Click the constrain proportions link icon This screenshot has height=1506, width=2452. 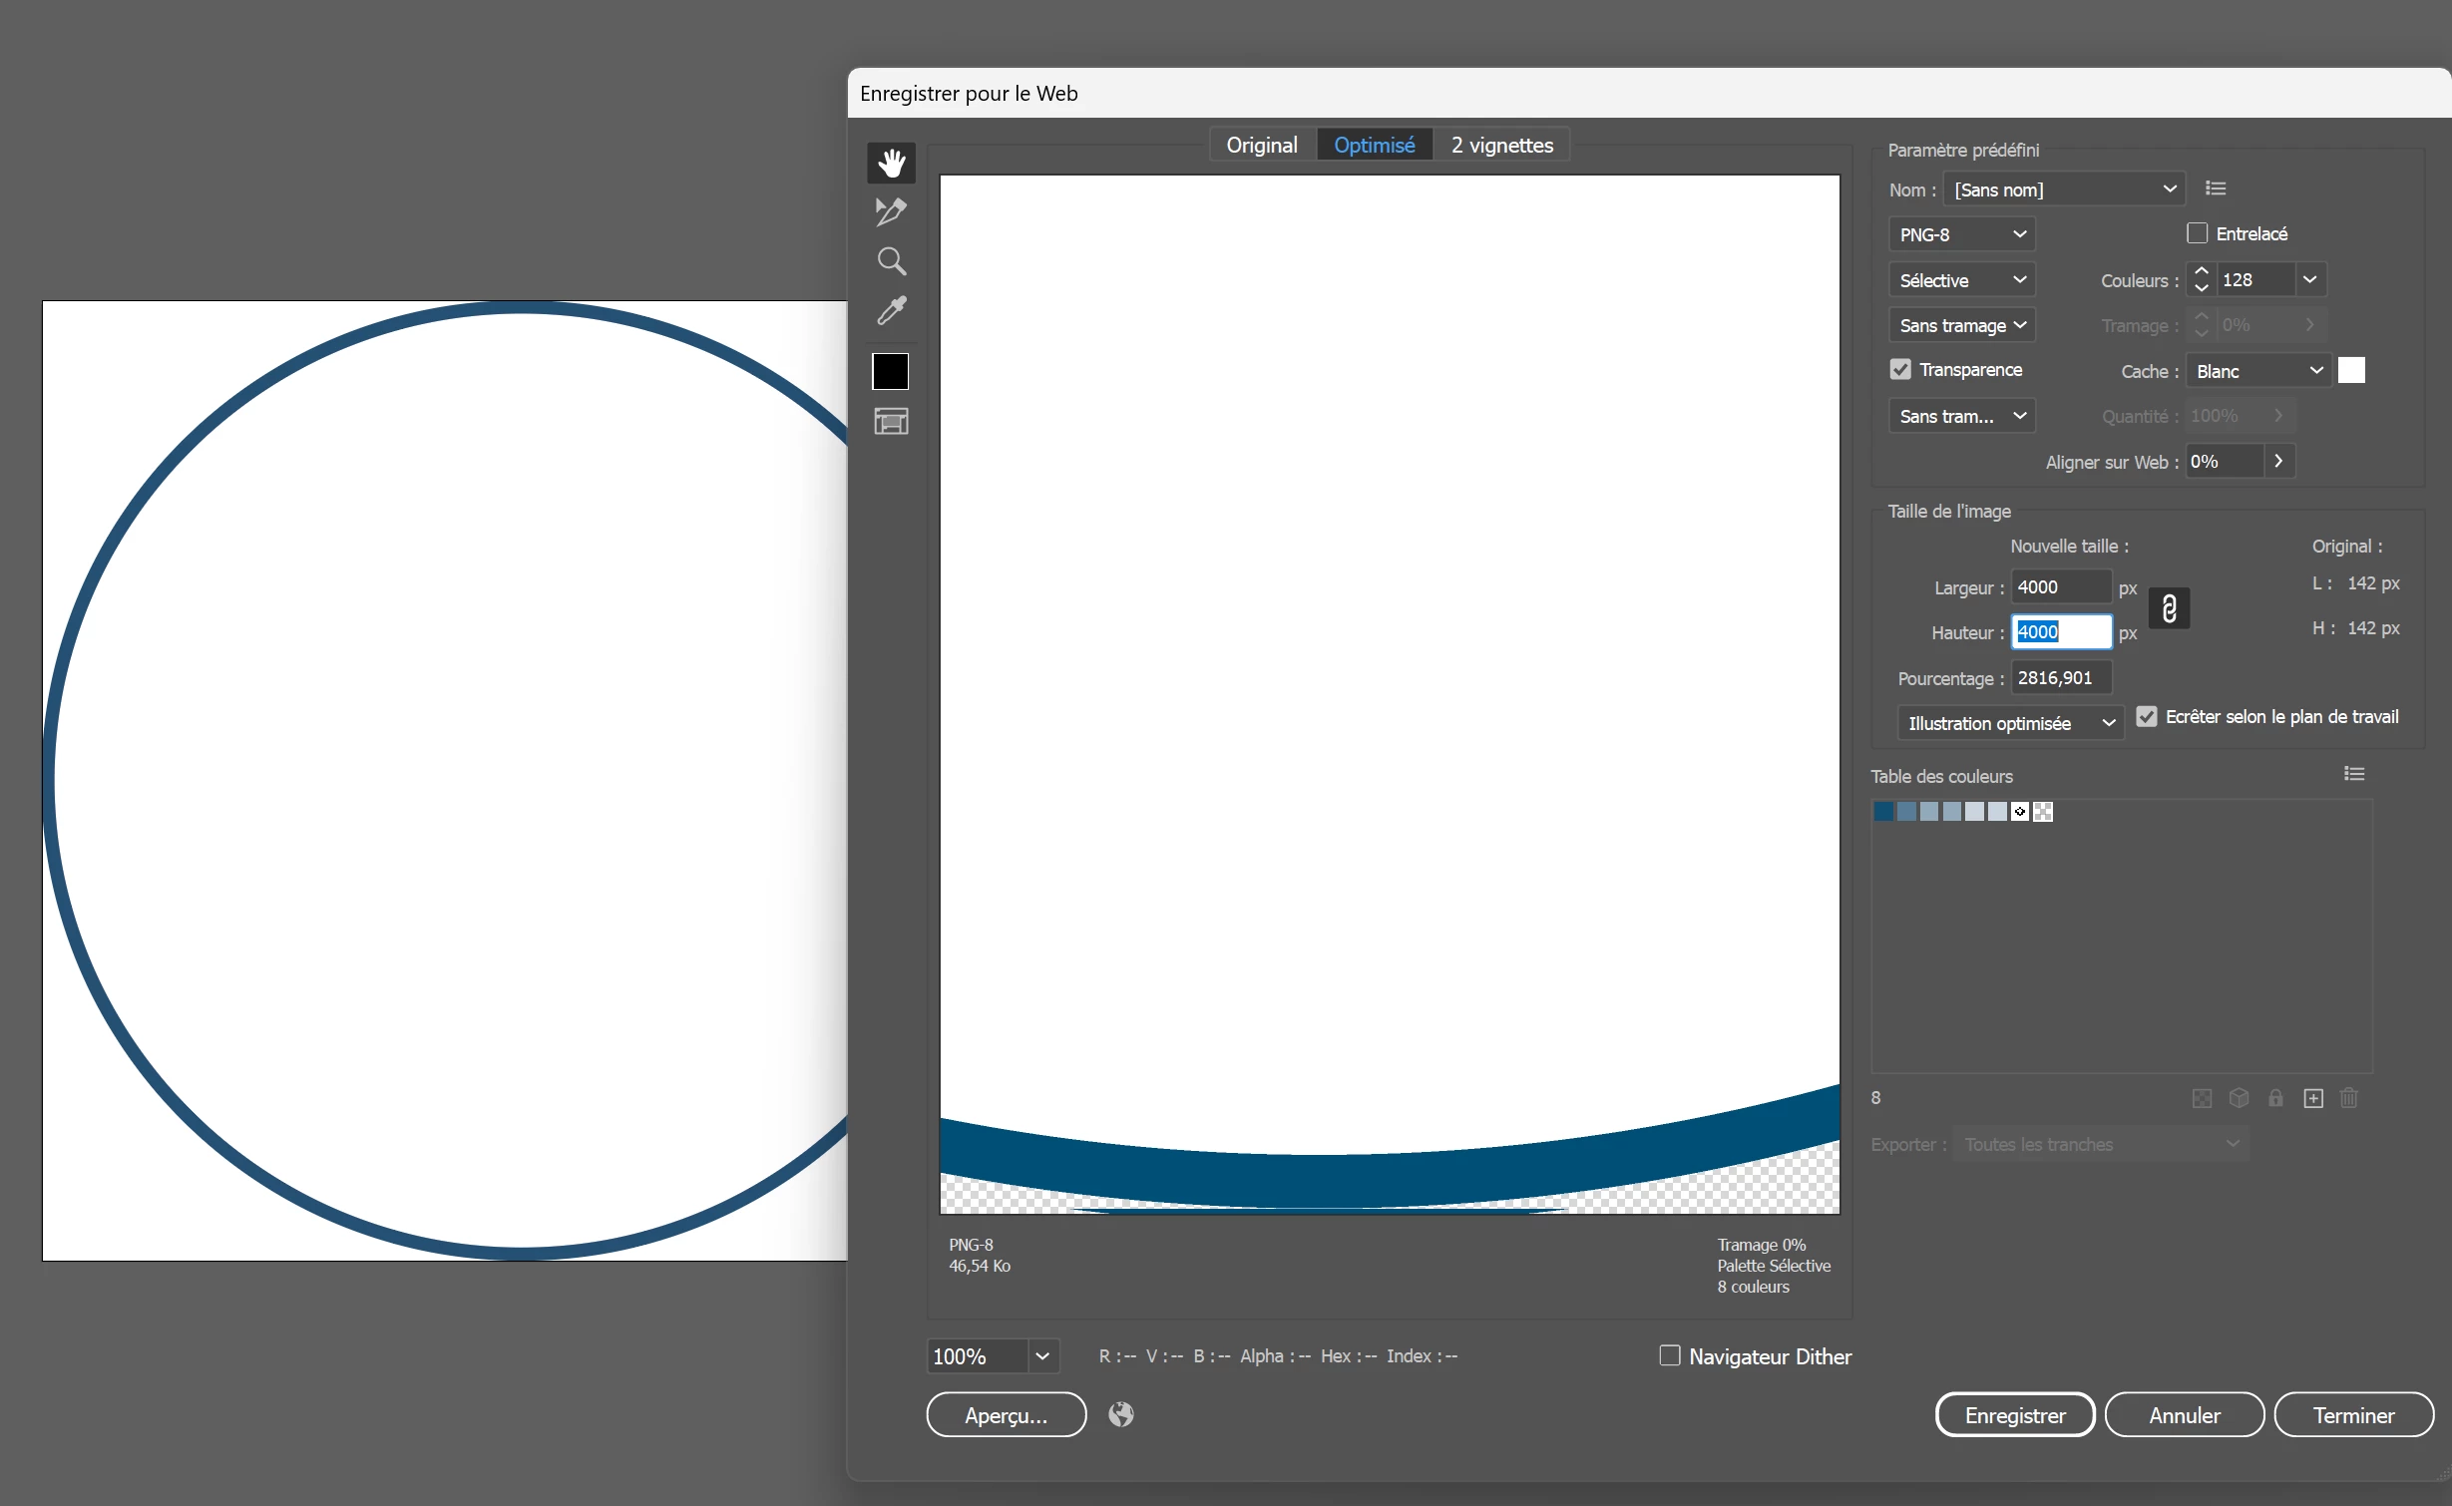[2169, 608]
